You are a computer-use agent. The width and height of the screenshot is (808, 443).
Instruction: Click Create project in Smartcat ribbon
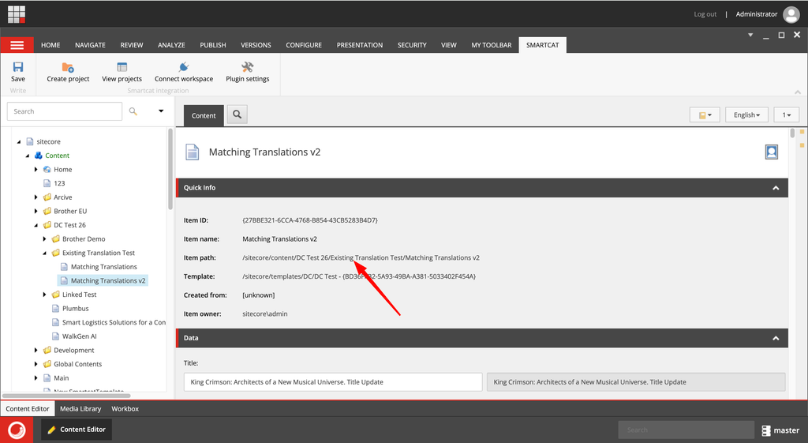(68, 72)
